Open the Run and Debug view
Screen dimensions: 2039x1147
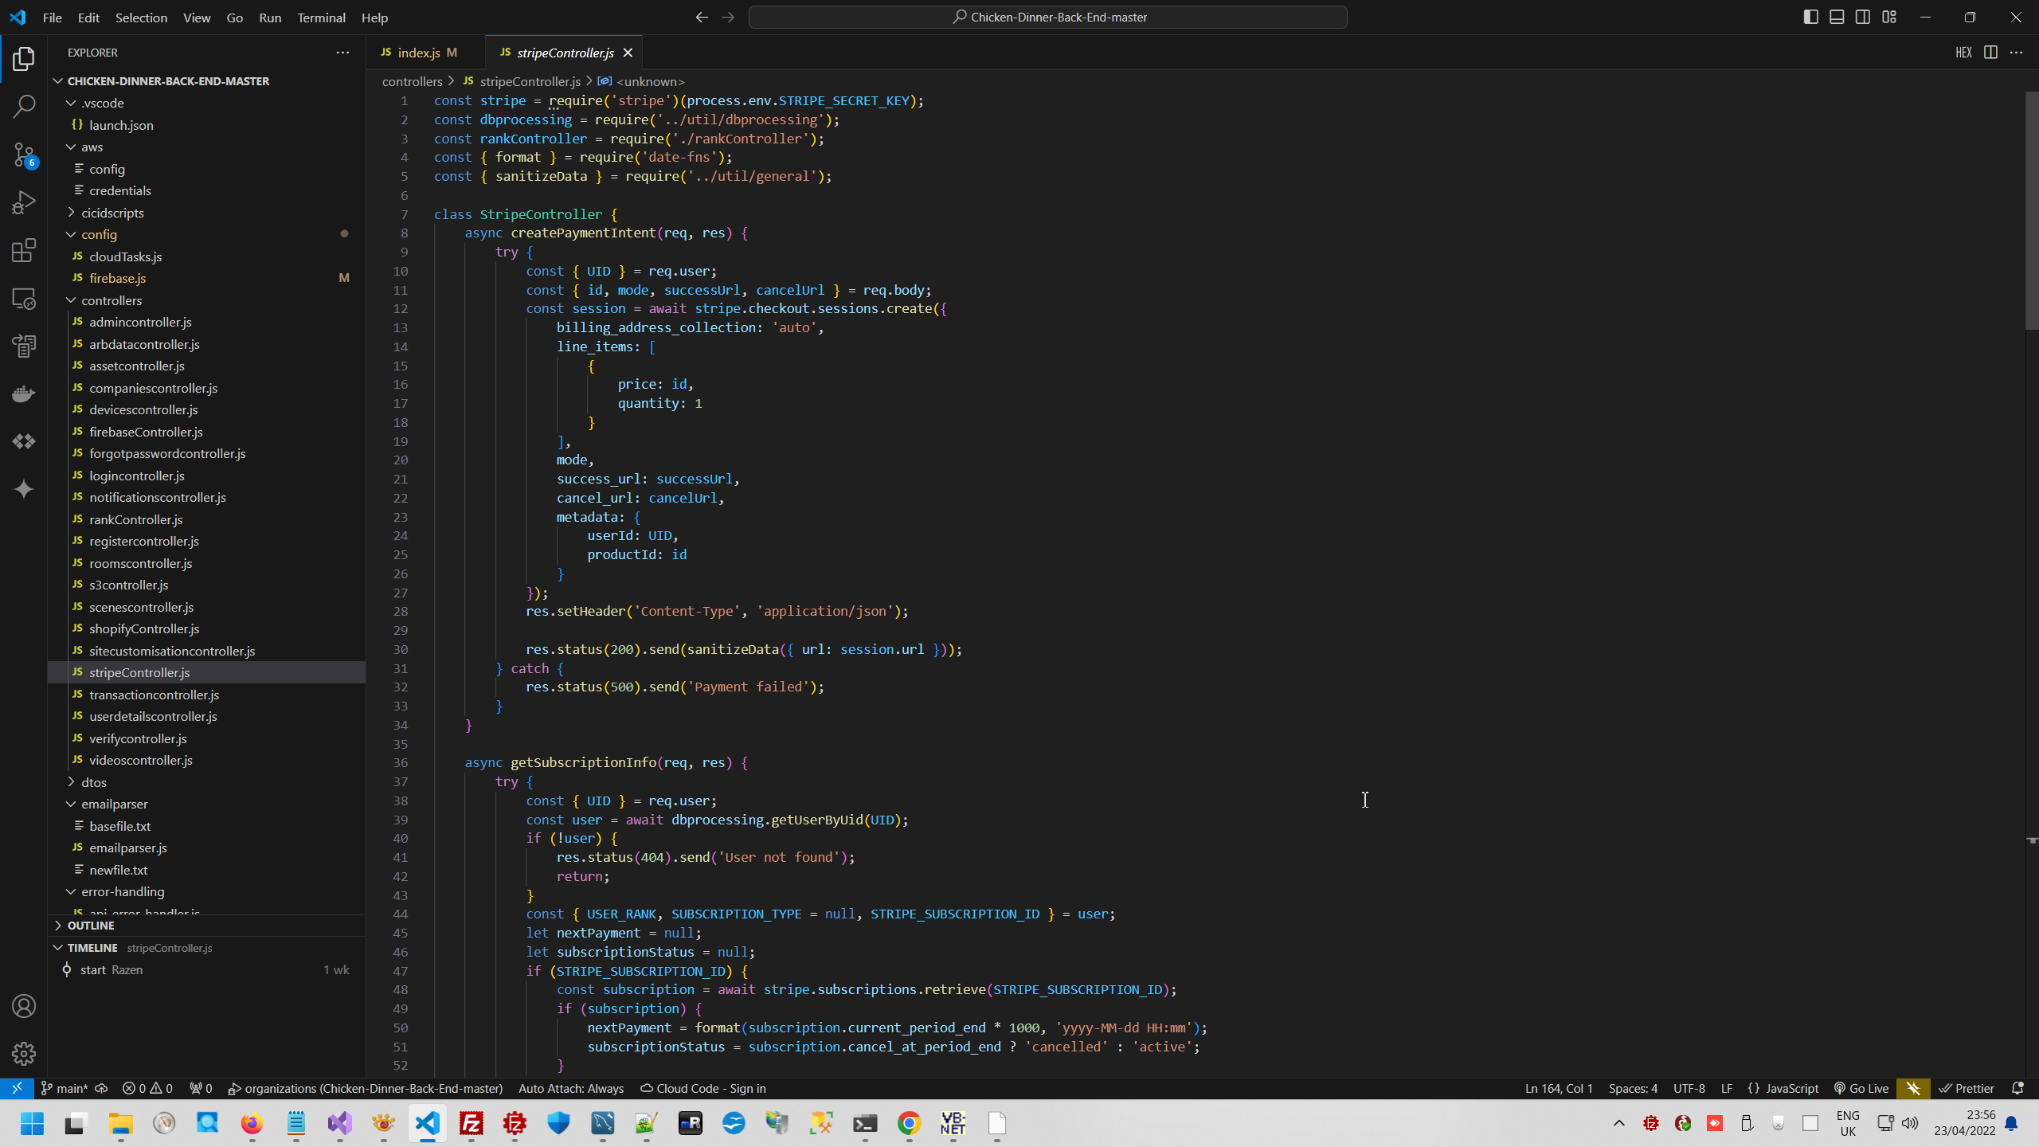pyautogui.click(x=23, y=202)
